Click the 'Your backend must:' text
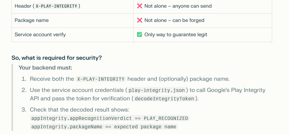The width and height of the screenshot is (289, 134). [x=46, y=68]
